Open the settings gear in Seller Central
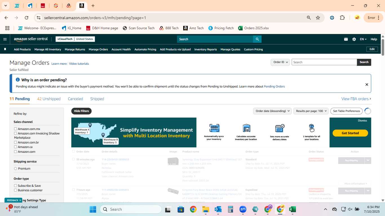The image size is (385, 216). point(354,39)
